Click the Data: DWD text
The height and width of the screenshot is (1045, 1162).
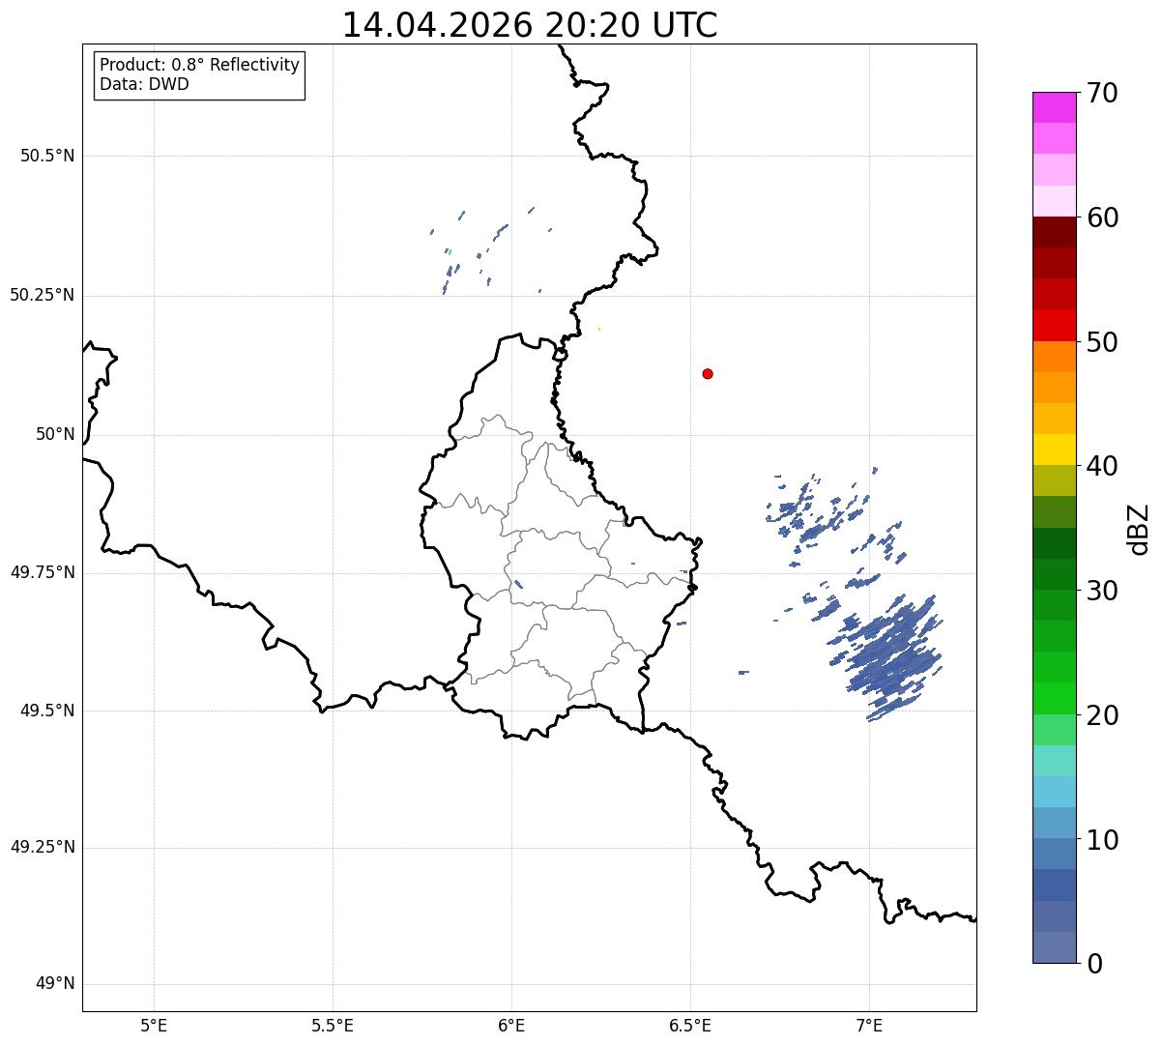144,84
